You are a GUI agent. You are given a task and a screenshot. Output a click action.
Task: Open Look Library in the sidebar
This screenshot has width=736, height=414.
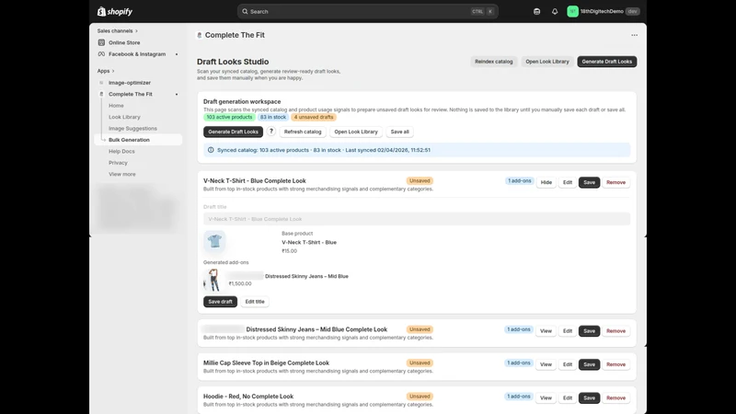coord(124,117)
